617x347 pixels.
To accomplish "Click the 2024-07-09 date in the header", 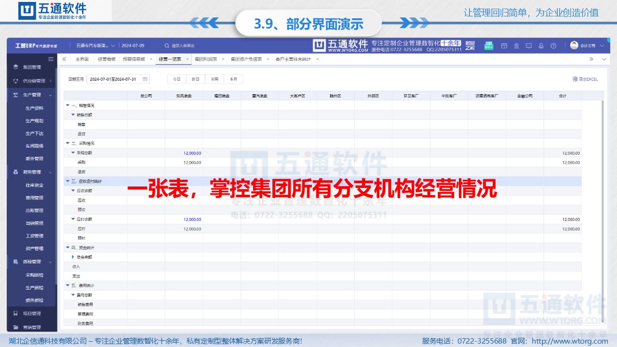I will pyautogui.click(x=133, y=45).
